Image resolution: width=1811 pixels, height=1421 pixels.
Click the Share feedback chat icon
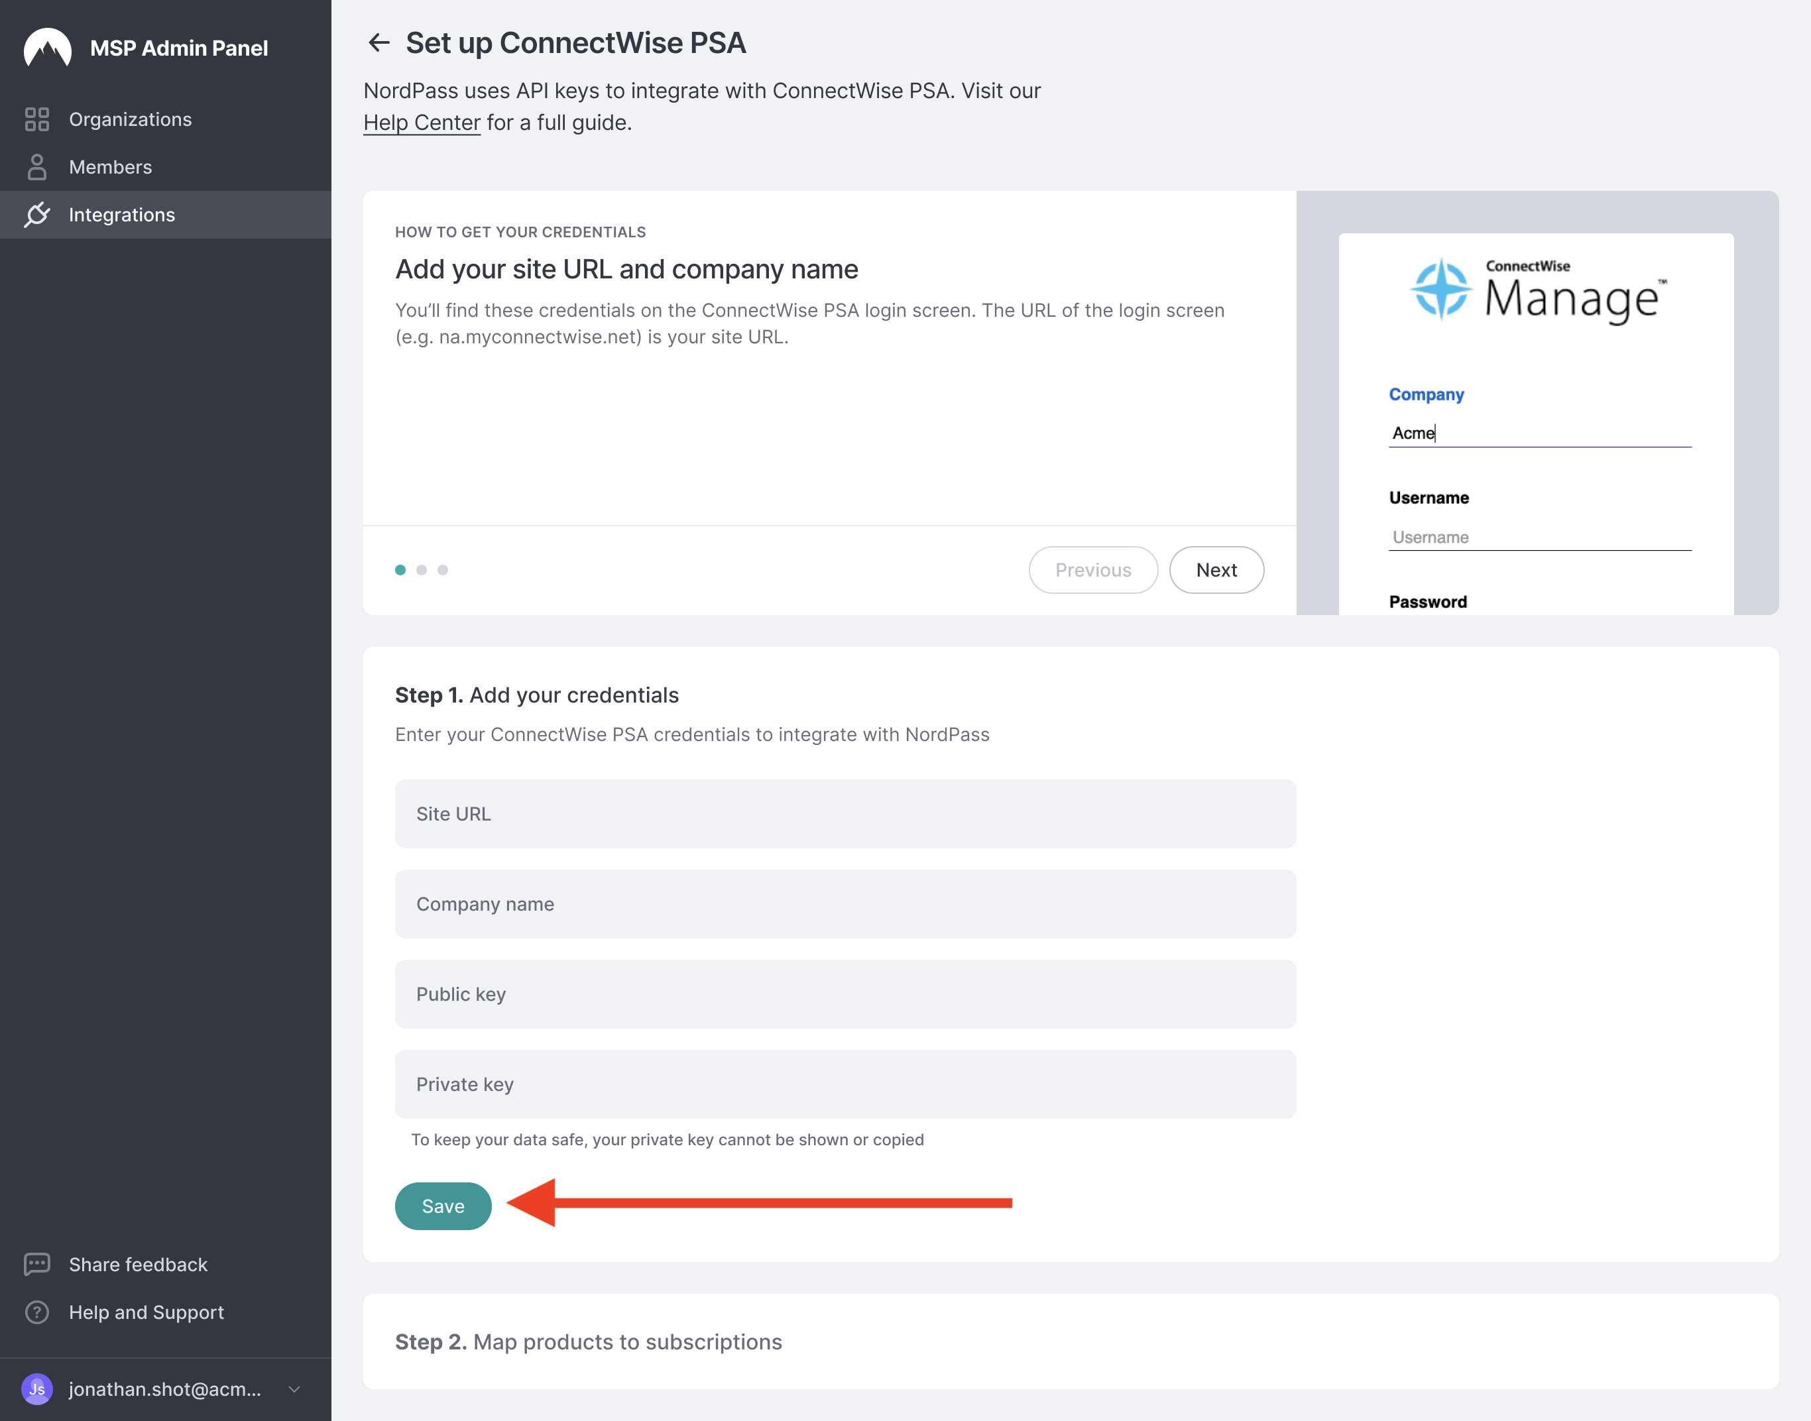click(36, 1264)
